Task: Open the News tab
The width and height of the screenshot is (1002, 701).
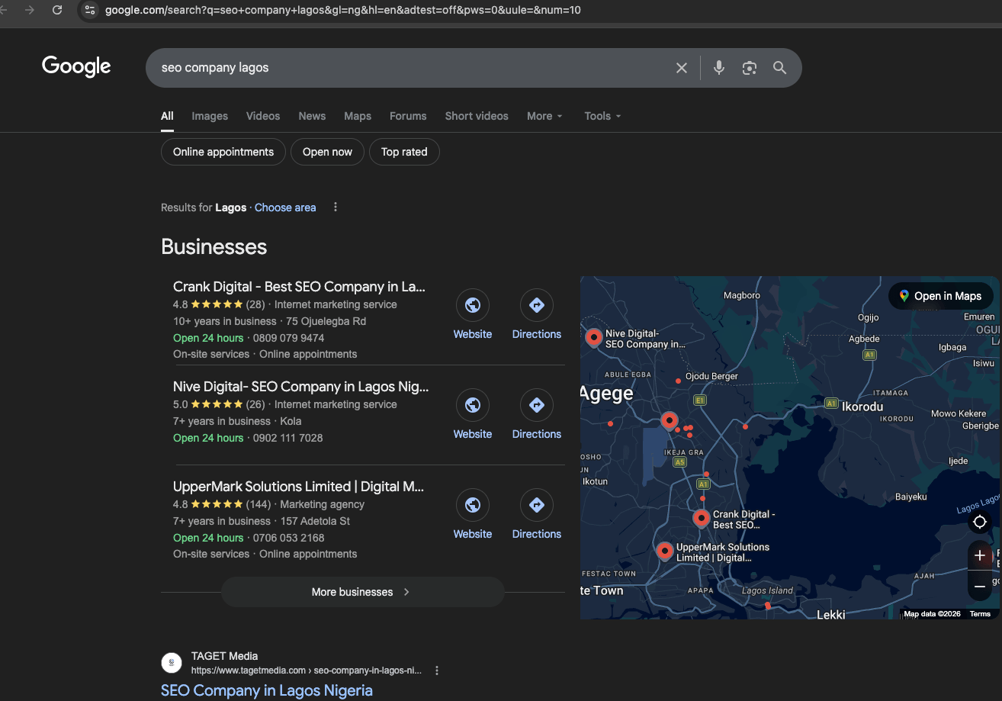Action: pos(312,116)
